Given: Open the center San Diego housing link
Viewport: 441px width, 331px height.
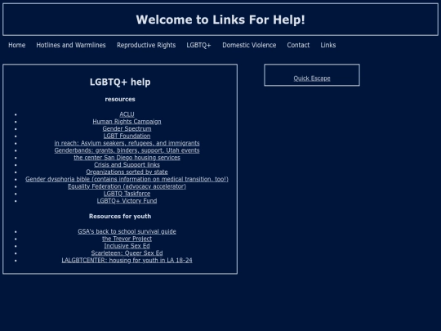Looking at the screenshot, I should point(127,158).
